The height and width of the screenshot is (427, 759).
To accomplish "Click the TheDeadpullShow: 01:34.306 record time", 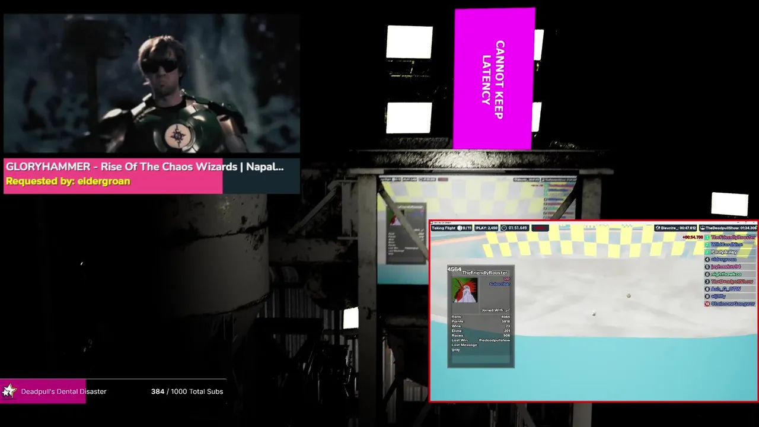I will click(731, 228).
